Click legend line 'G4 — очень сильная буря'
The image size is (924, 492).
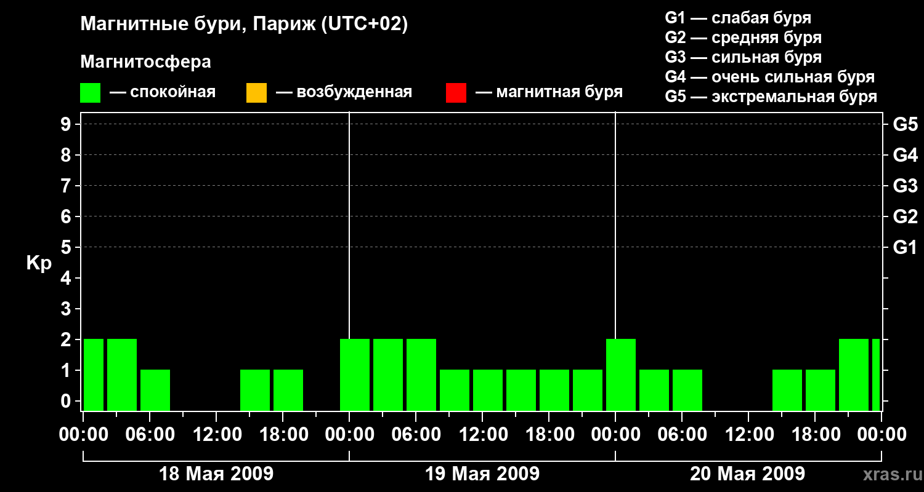click(770, 77)
